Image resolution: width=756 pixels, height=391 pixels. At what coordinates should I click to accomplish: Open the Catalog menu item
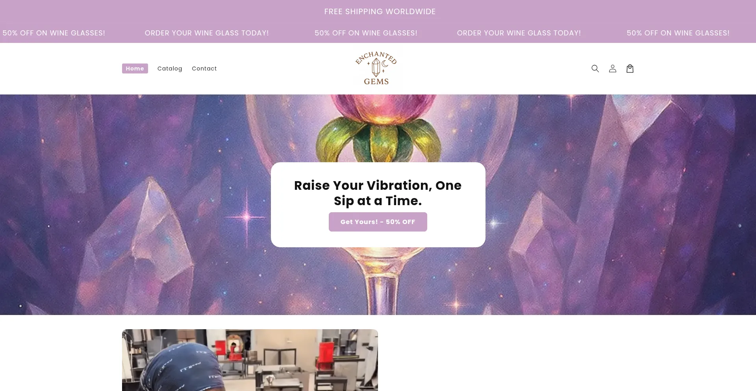(170, 69)
